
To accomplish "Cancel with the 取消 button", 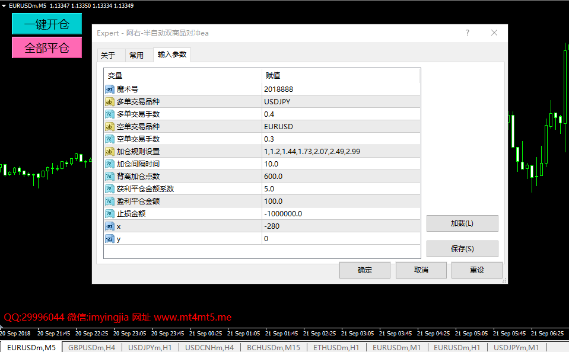I will tap(421, 270).
